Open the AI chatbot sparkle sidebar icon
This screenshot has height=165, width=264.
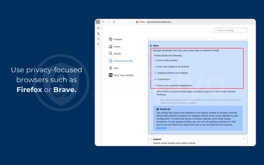tap(98, 28)
